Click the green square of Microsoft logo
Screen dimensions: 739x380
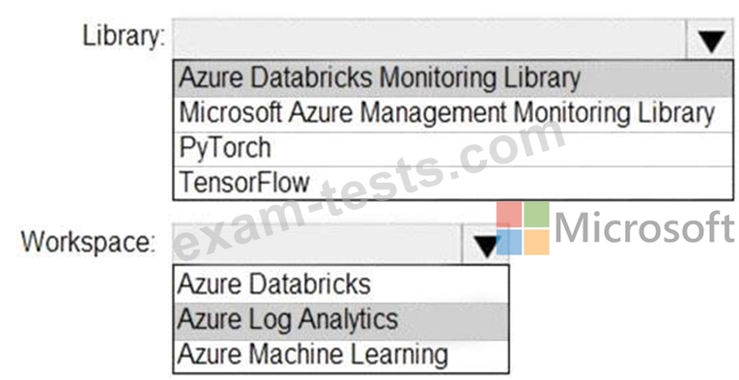537,215
